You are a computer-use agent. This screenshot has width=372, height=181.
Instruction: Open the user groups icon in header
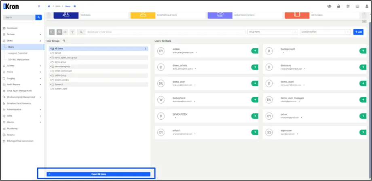329,6
